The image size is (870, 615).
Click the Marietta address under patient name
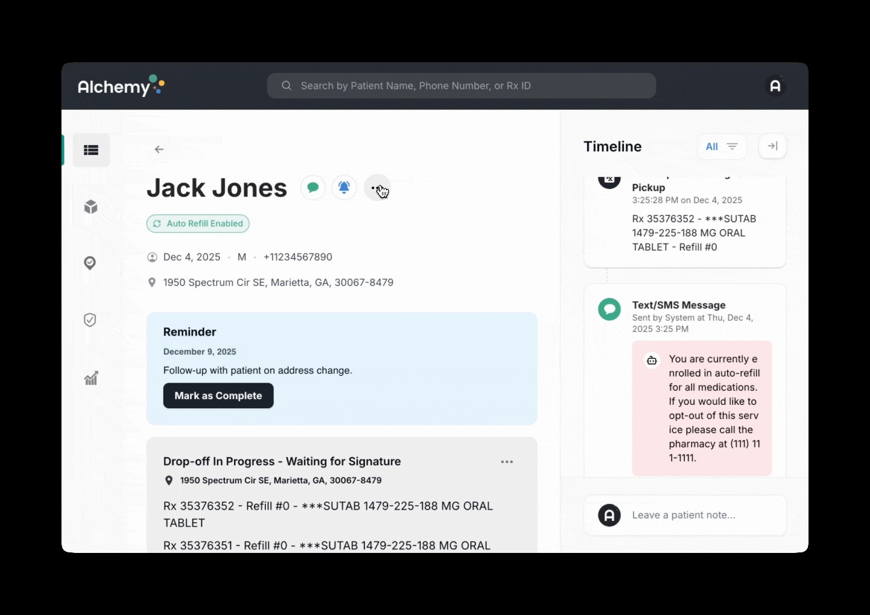click(x=278, y=282)
